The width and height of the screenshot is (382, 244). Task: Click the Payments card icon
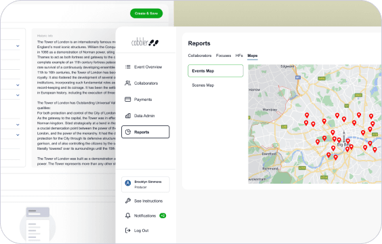click(127, 100)
